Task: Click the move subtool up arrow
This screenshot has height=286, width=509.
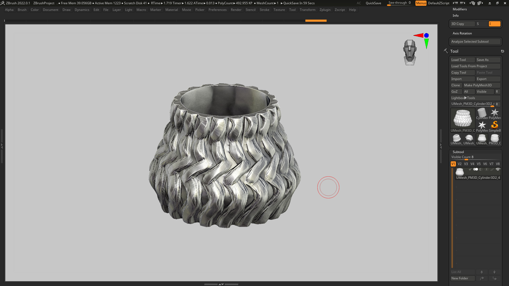Action: 482,272
